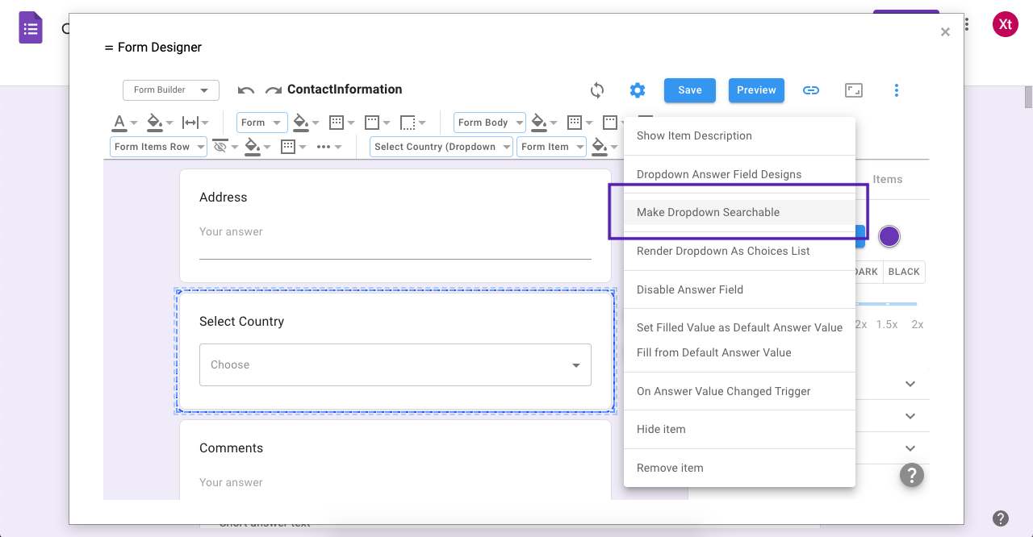Choose Set Filled Value as Default Answer Value
The image size is (1033, 537).
(739, 327)
